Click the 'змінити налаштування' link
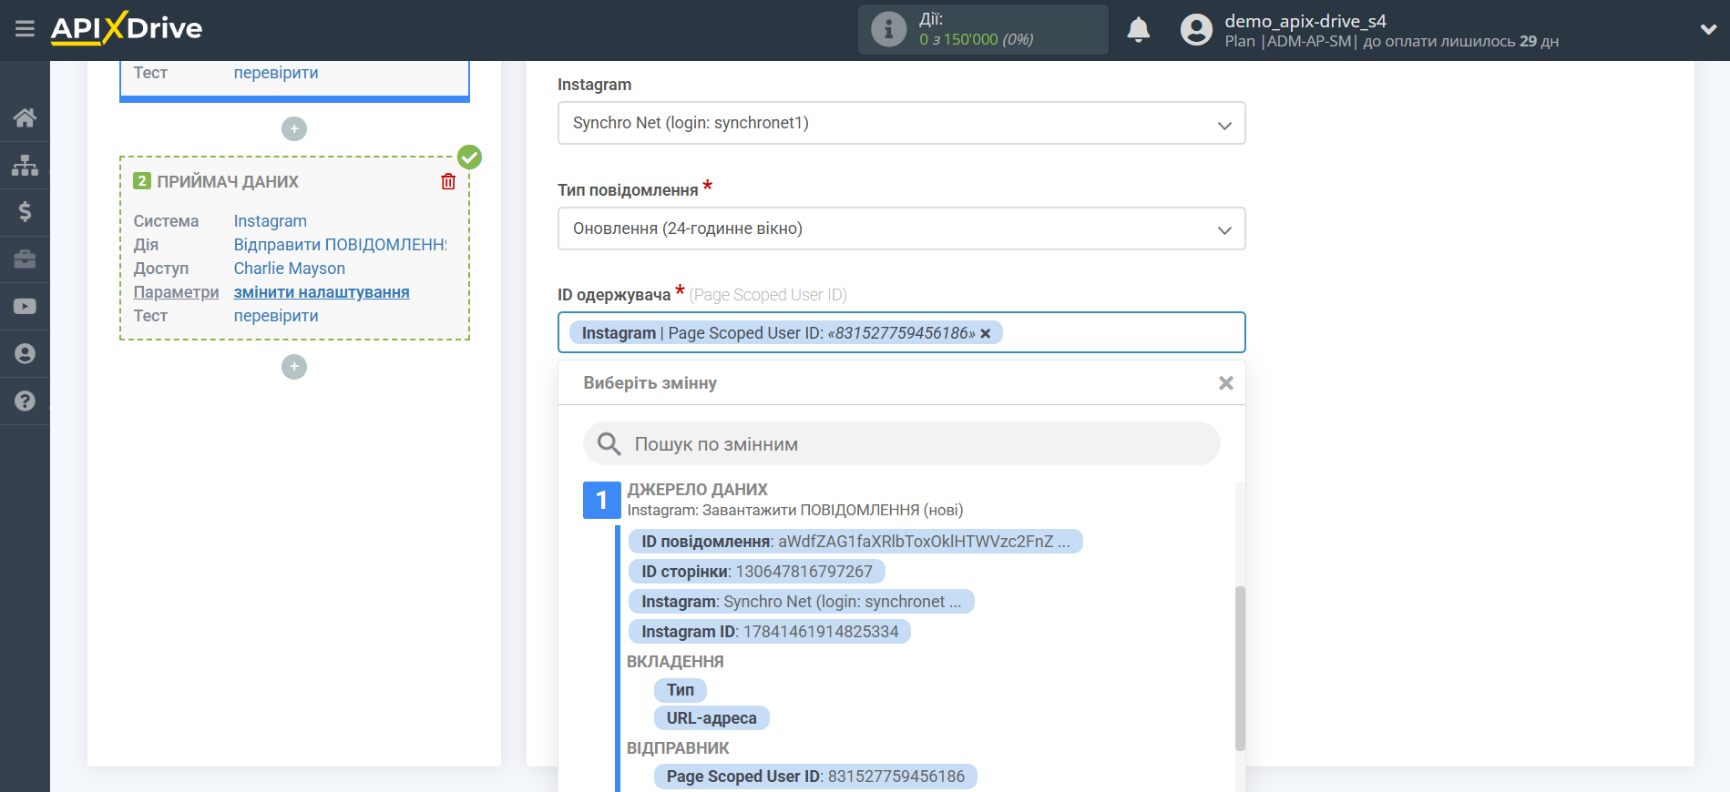Viewport: 1730px width, 792px height. (x=322, y=292)
